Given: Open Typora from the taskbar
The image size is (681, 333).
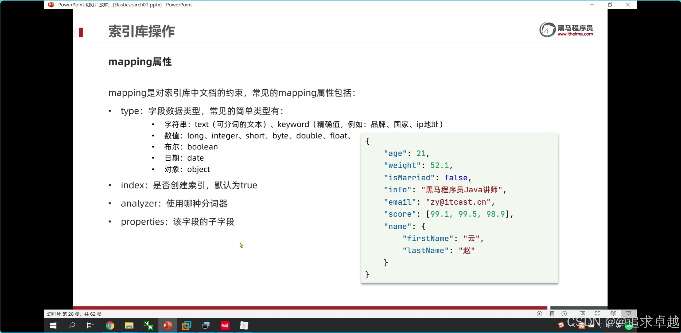Looking at the screenshot, I should point(244,326).
